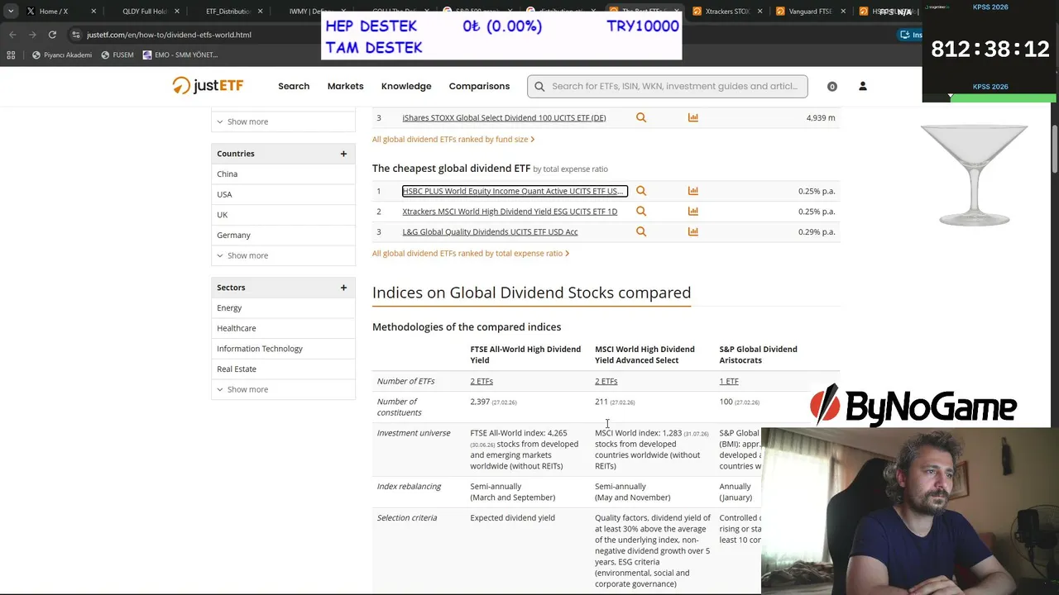Click the page vertical scrollbar thumb

tap(1055, 149)
